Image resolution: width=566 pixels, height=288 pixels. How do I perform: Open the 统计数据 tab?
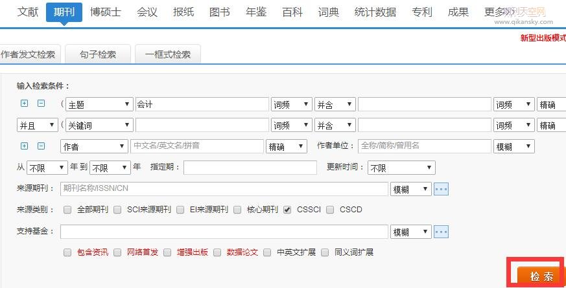point(375,12)
